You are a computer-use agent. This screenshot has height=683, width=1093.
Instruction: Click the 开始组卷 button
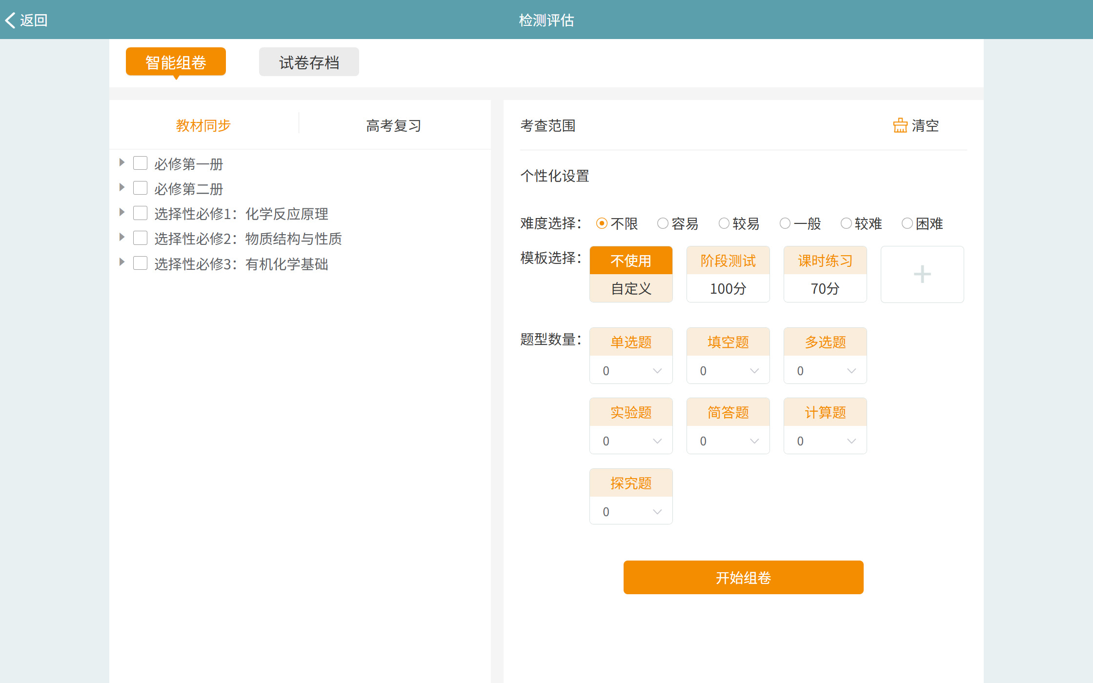(x=743, y=577)
